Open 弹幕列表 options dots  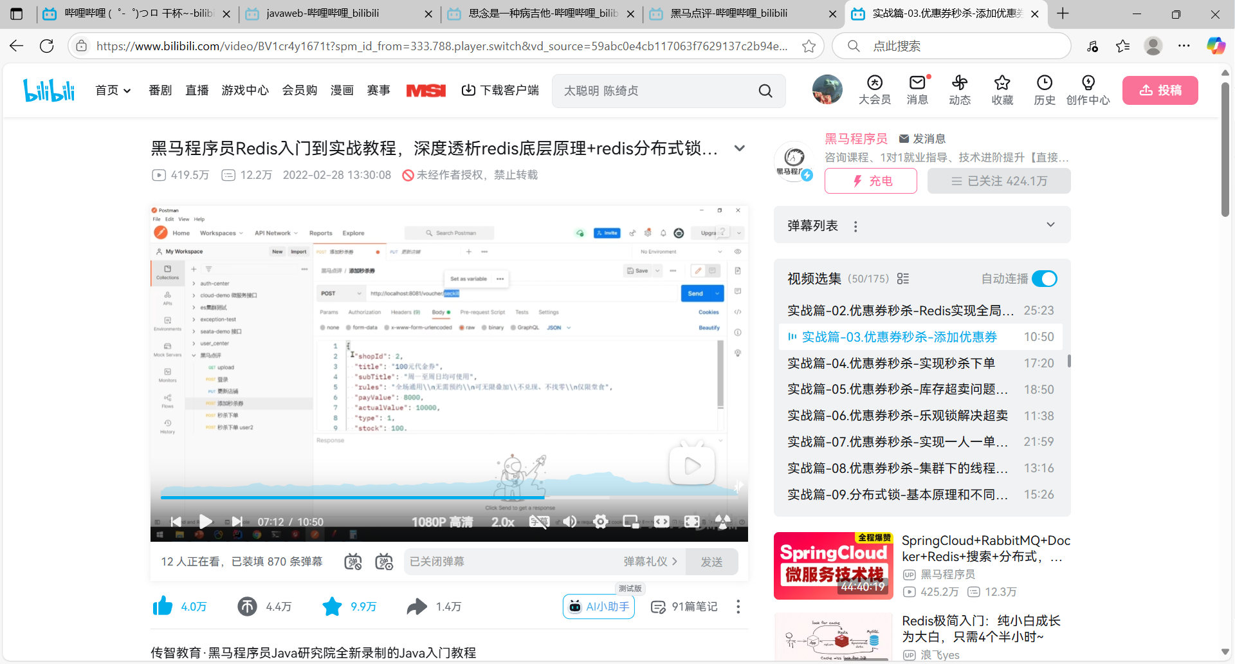(x=855, y=226)
